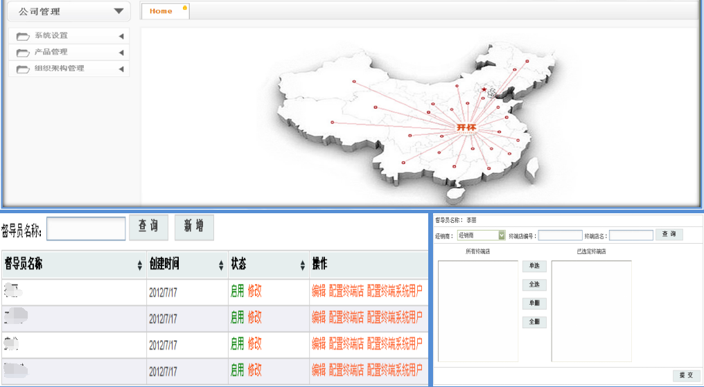Click 配置终端店 link in first row
This screenshot has width=704, height=387.
[x=346, y=291]
